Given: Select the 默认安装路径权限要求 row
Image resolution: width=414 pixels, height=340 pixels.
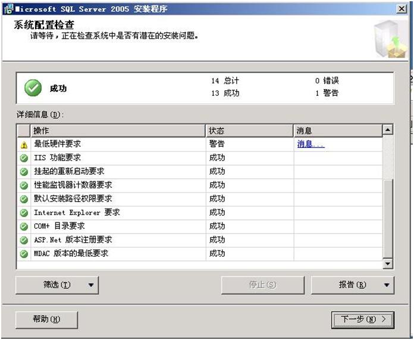Looking at the screenshot, I should [x=200, y=199].
